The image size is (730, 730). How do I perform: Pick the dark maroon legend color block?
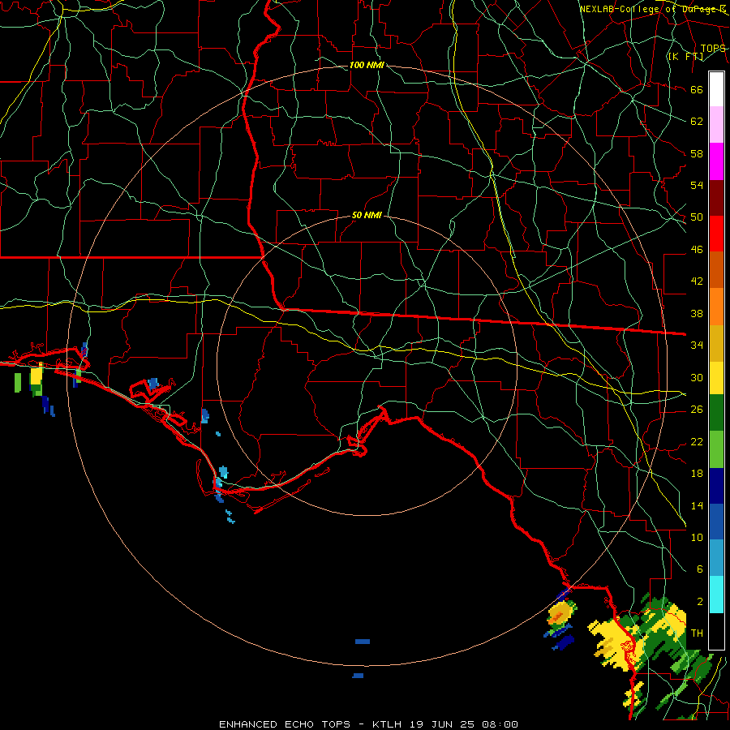pos(716,198)
